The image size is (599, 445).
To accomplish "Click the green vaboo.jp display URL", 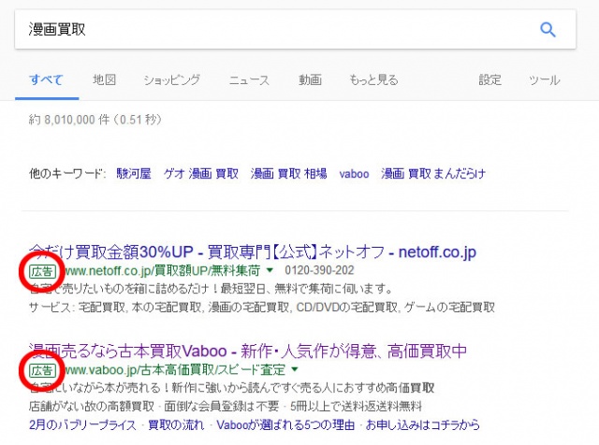I will [x=175, y=370].
